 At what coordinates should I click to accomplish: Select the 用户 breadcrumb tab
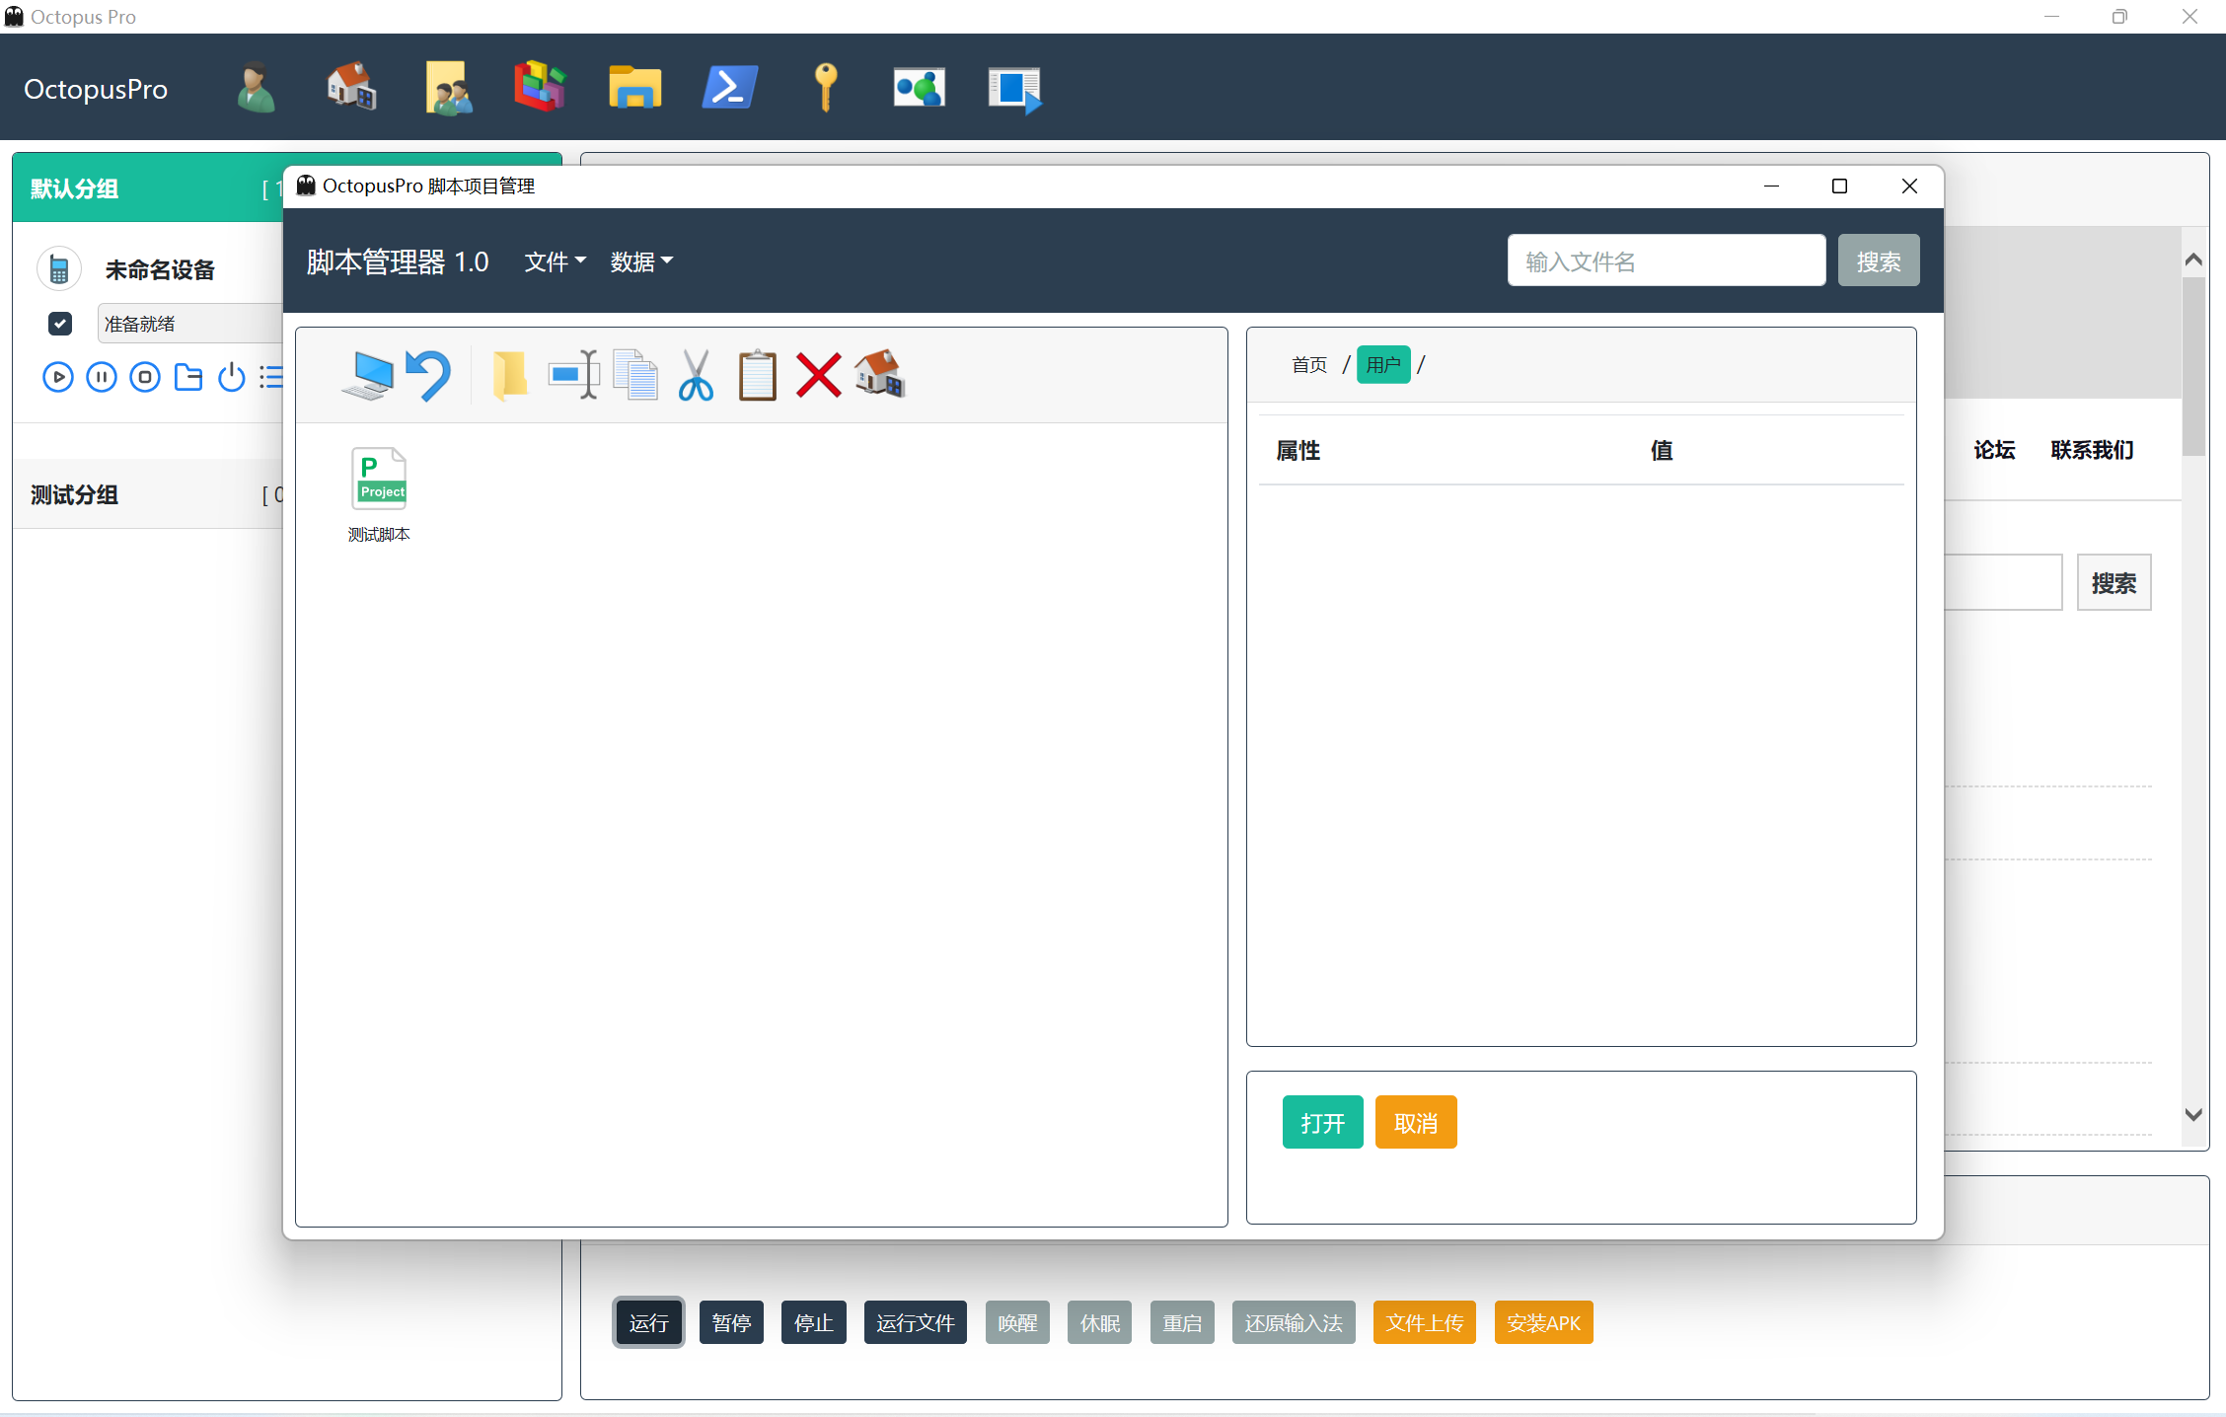(x=1382, y=365)
